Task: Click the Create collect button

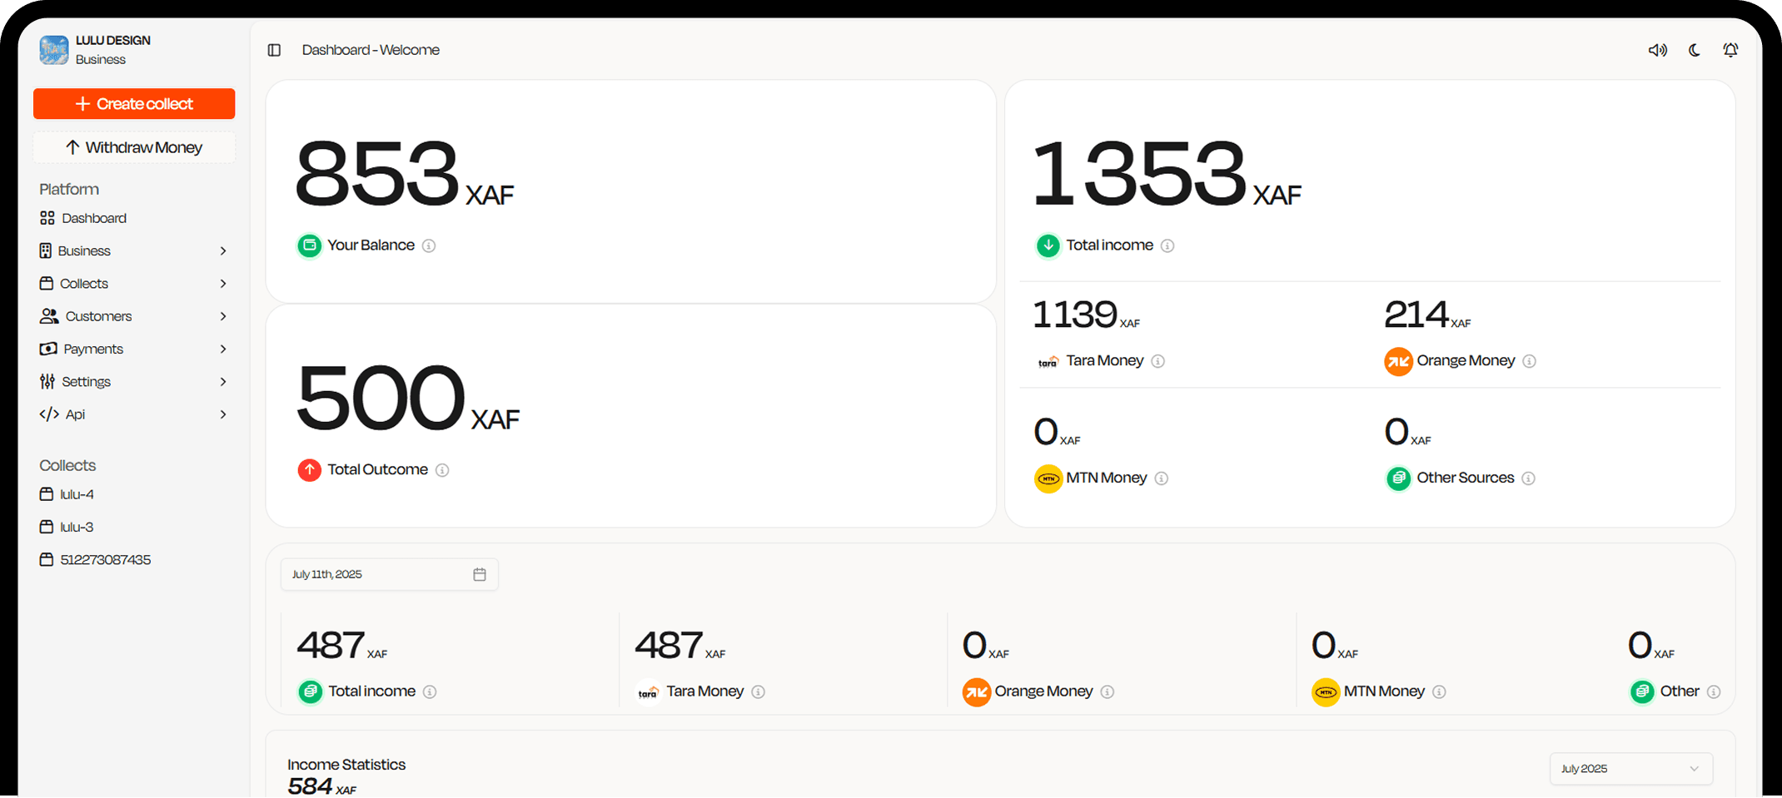Action: [134, 104]
